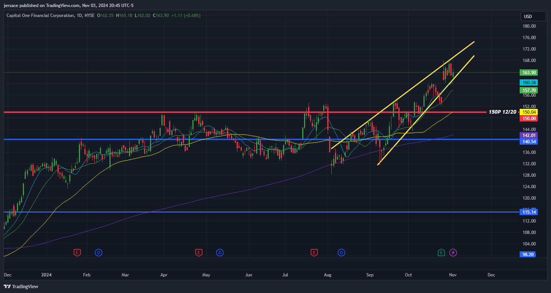
Task: Click the 108.00 price axis label
Action: coord(529,232)
